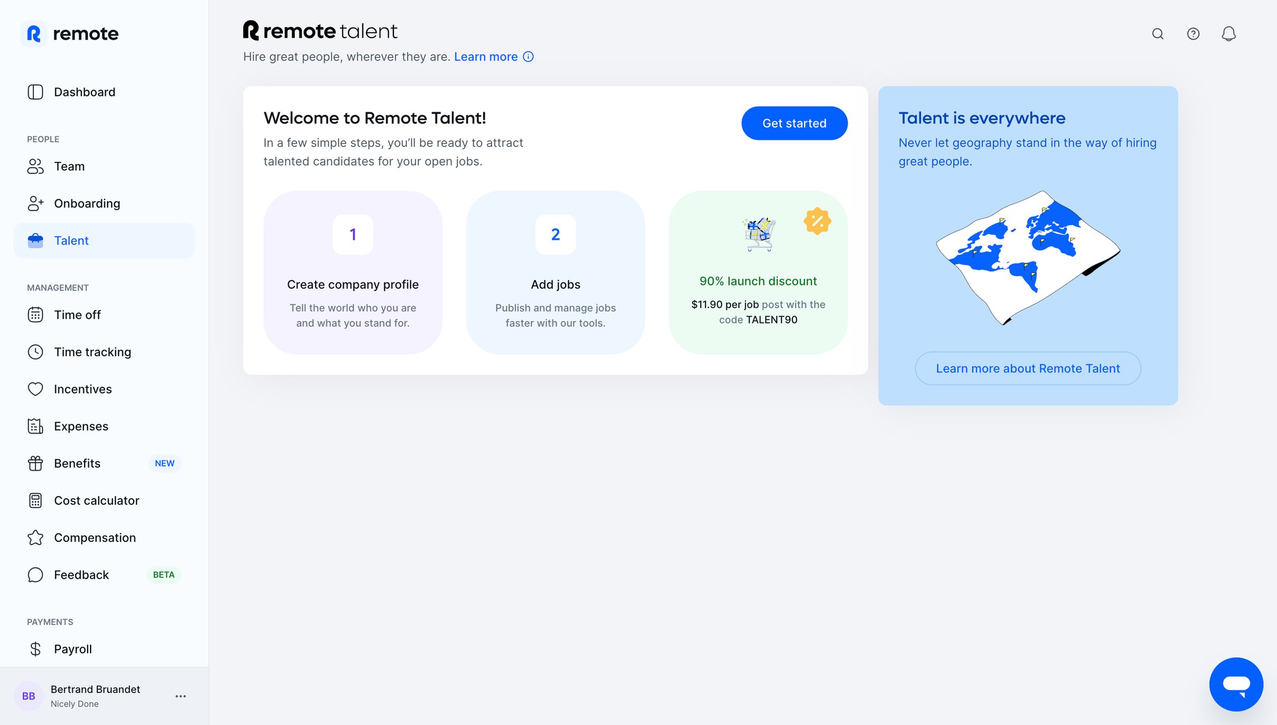The image size is (1277, 725).
Task: Click the Compensation star icon
Action: (x=35, y=538)
